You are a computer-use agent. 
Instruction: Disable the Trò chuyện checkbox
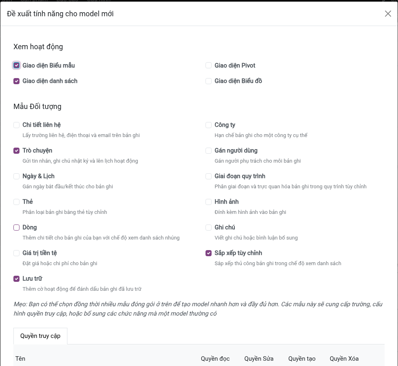click(17, 151)
